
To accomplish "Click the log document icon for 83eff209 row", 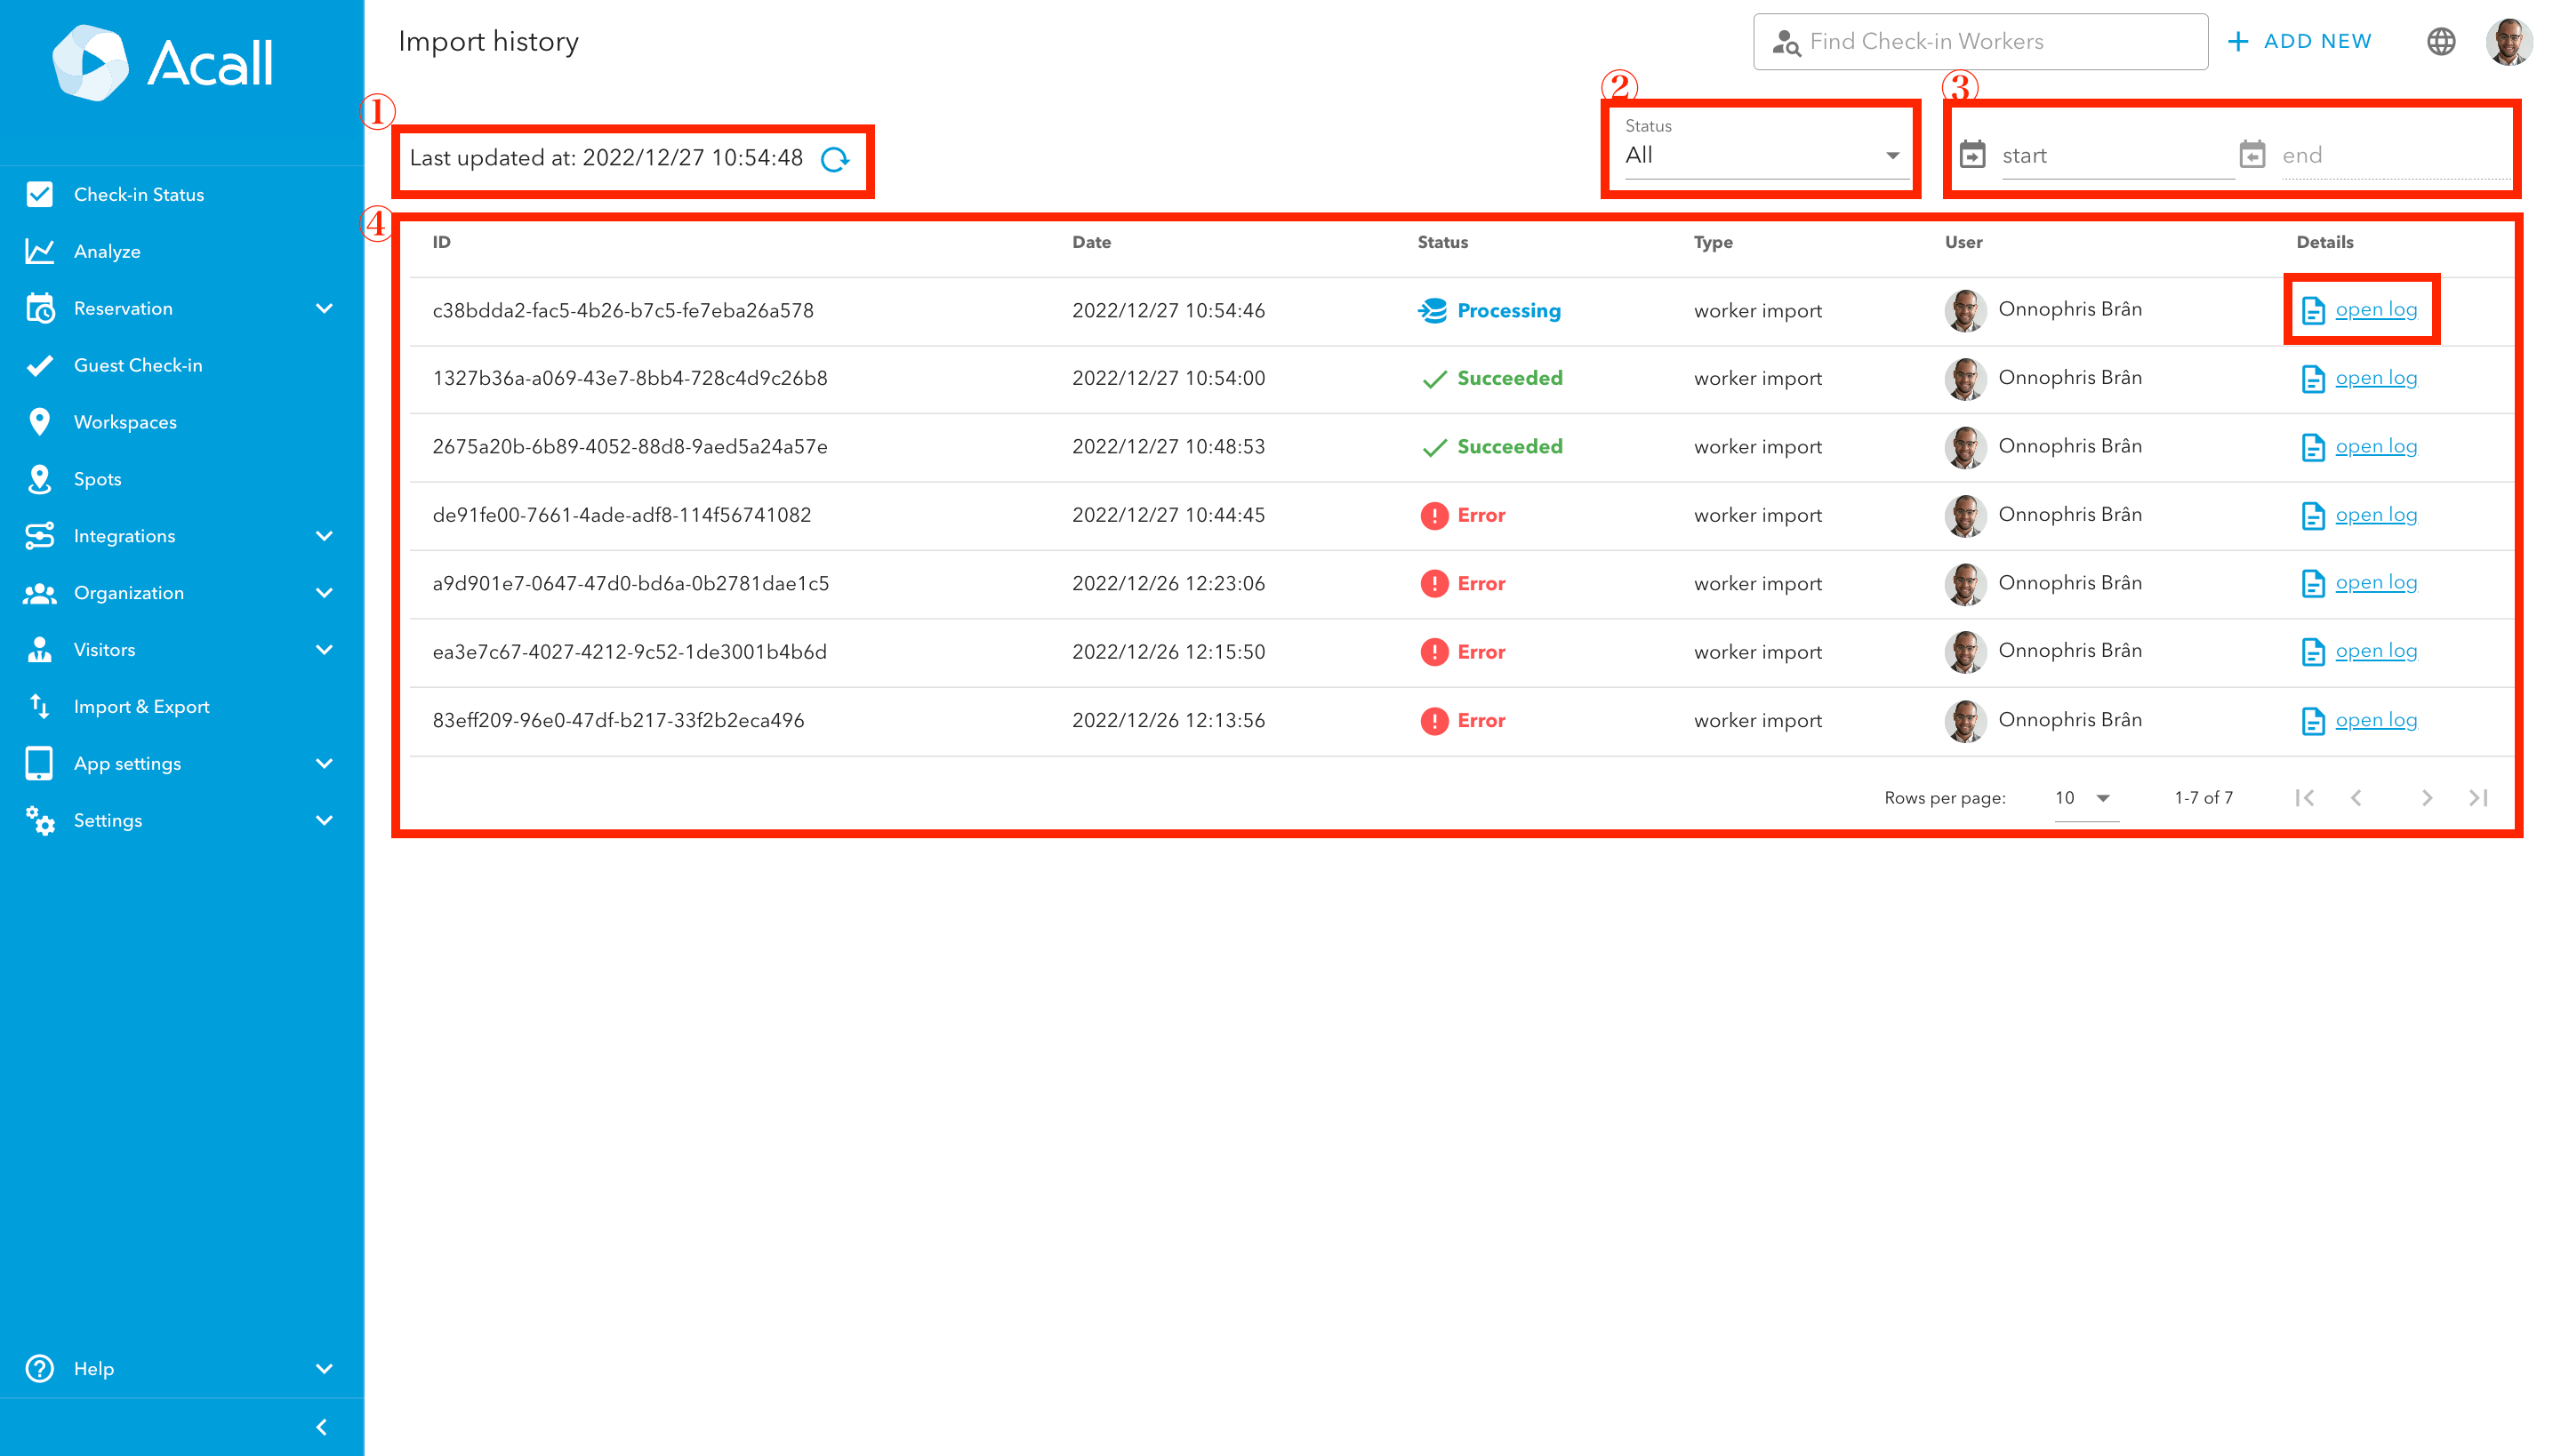I will pos(2312,720).
